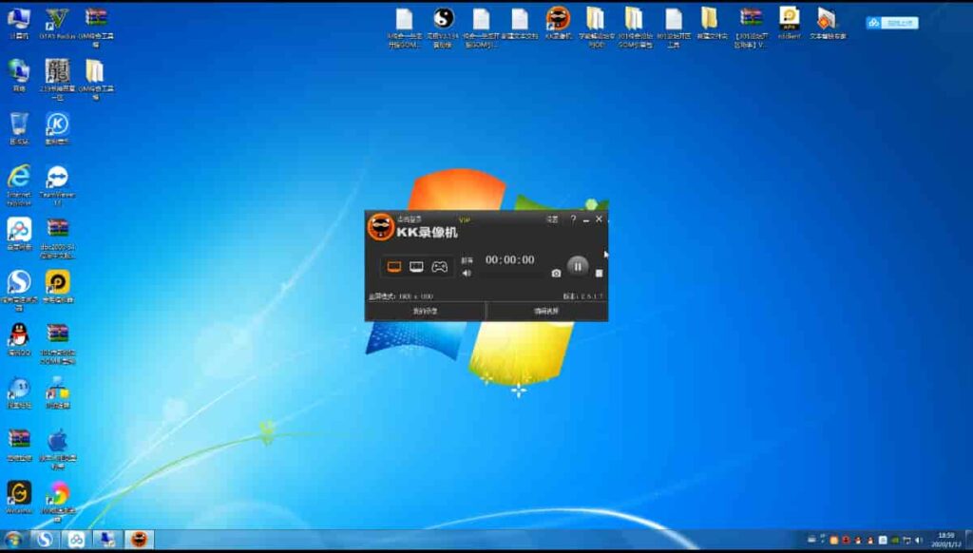The height and width of the screenshot is (553, 973).
Task: Open the QQ penguin desktop icon
Action: pos(18,334)
